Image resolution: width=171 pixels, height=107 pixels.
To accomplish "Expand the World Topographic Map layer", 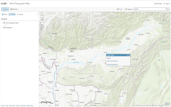I will tap(3, 23).
